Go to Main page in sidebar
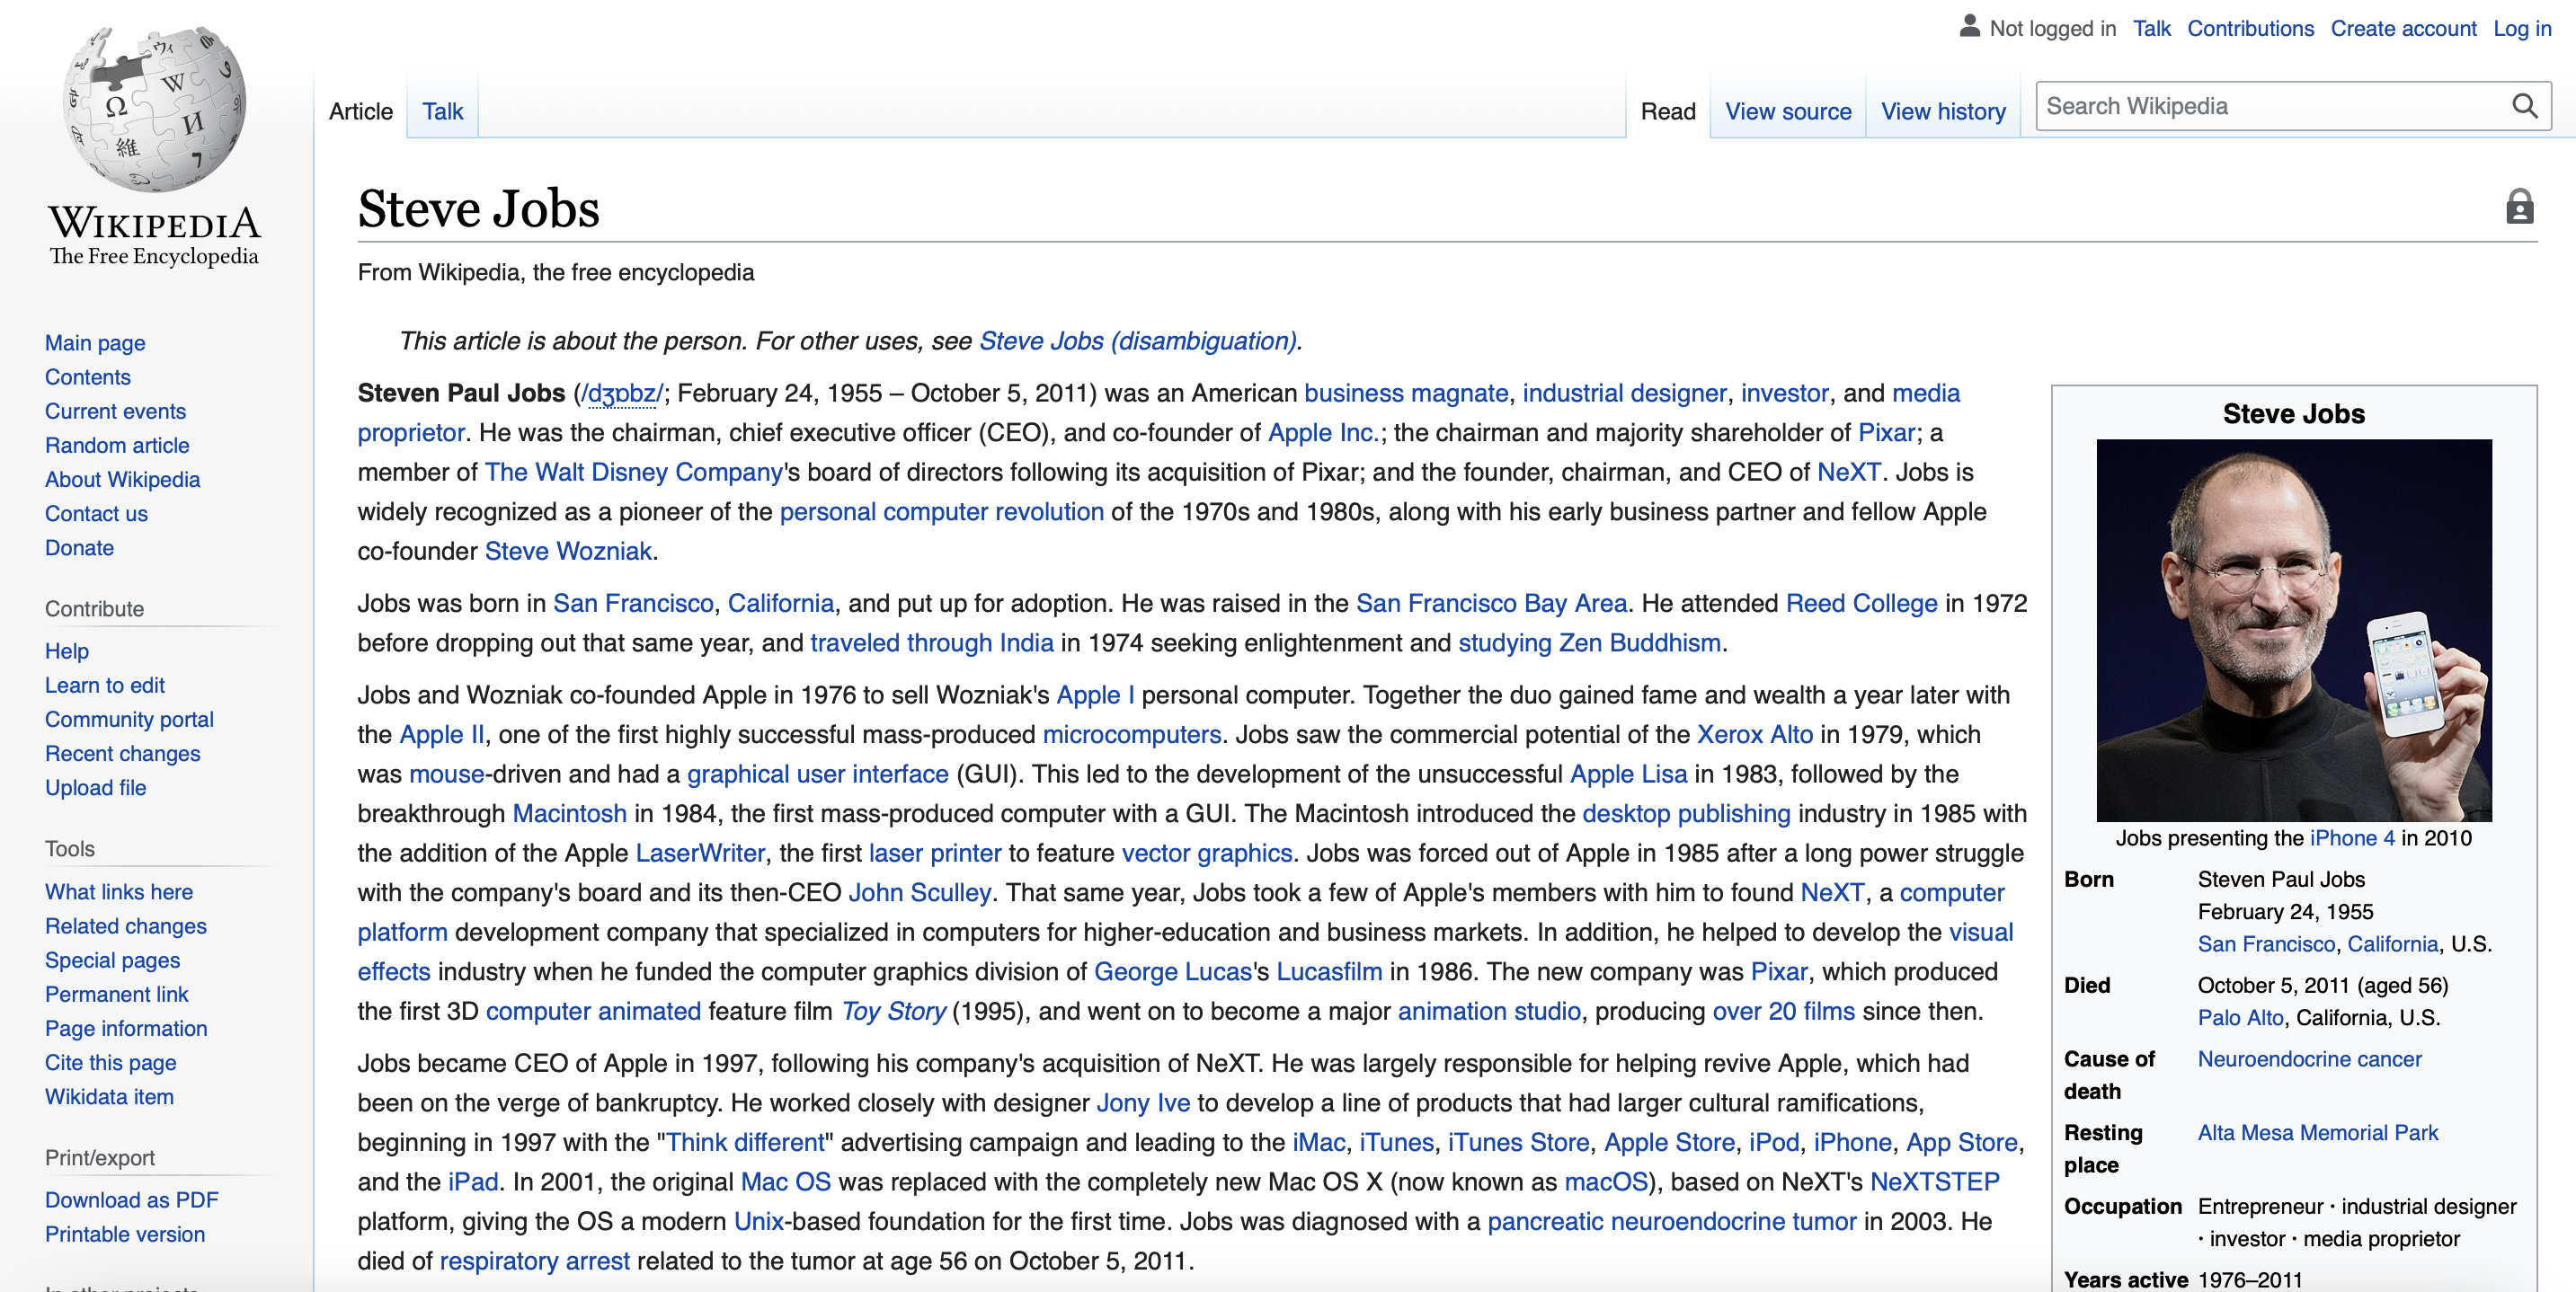Screen dimensions: 2576x1292 [95, 342]
